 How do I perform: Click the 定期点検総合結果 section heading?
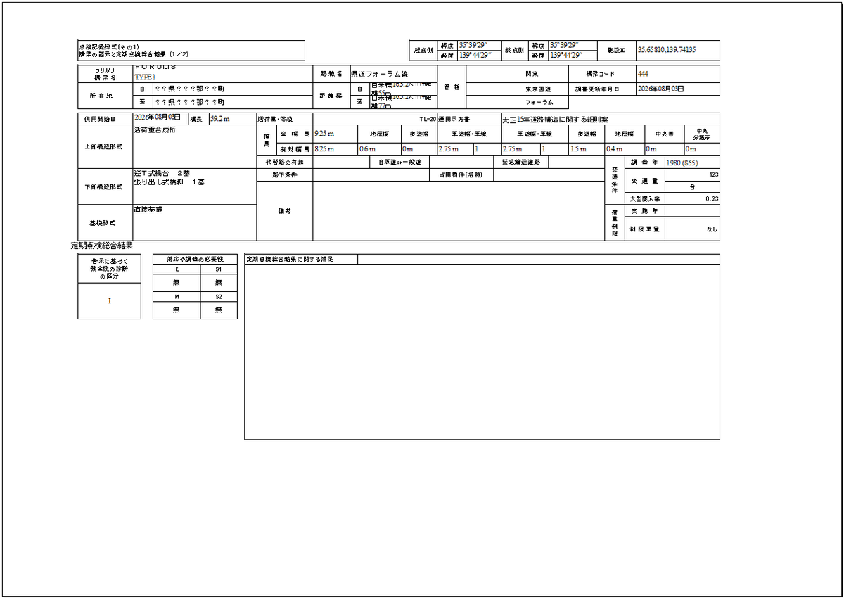(102, 246)
